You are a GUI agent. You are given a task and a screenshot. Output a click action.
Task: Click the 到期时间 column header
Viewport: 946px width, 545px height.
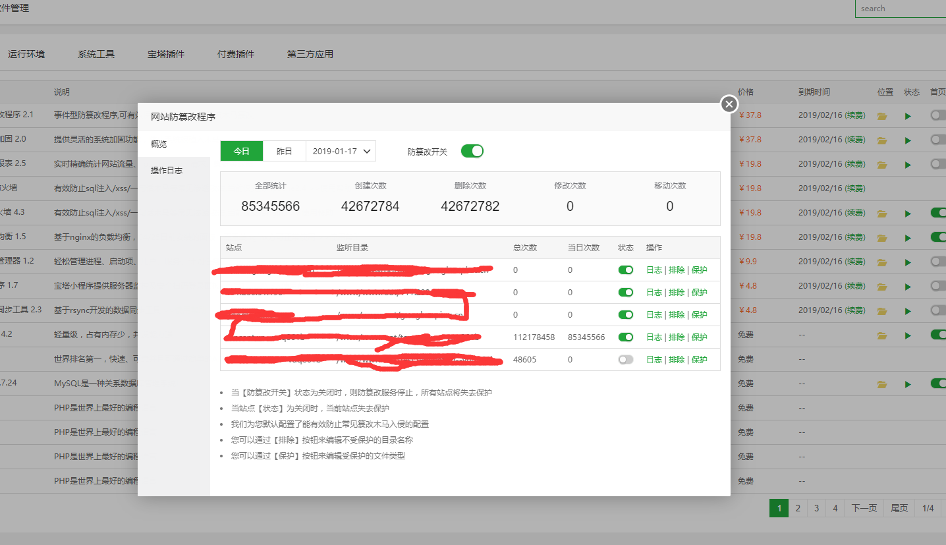(x=814, y=92)
